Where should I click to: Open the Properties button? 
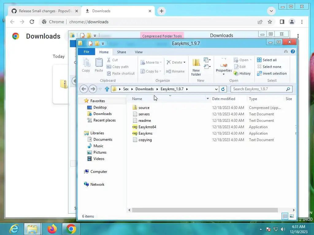point(224,67)
